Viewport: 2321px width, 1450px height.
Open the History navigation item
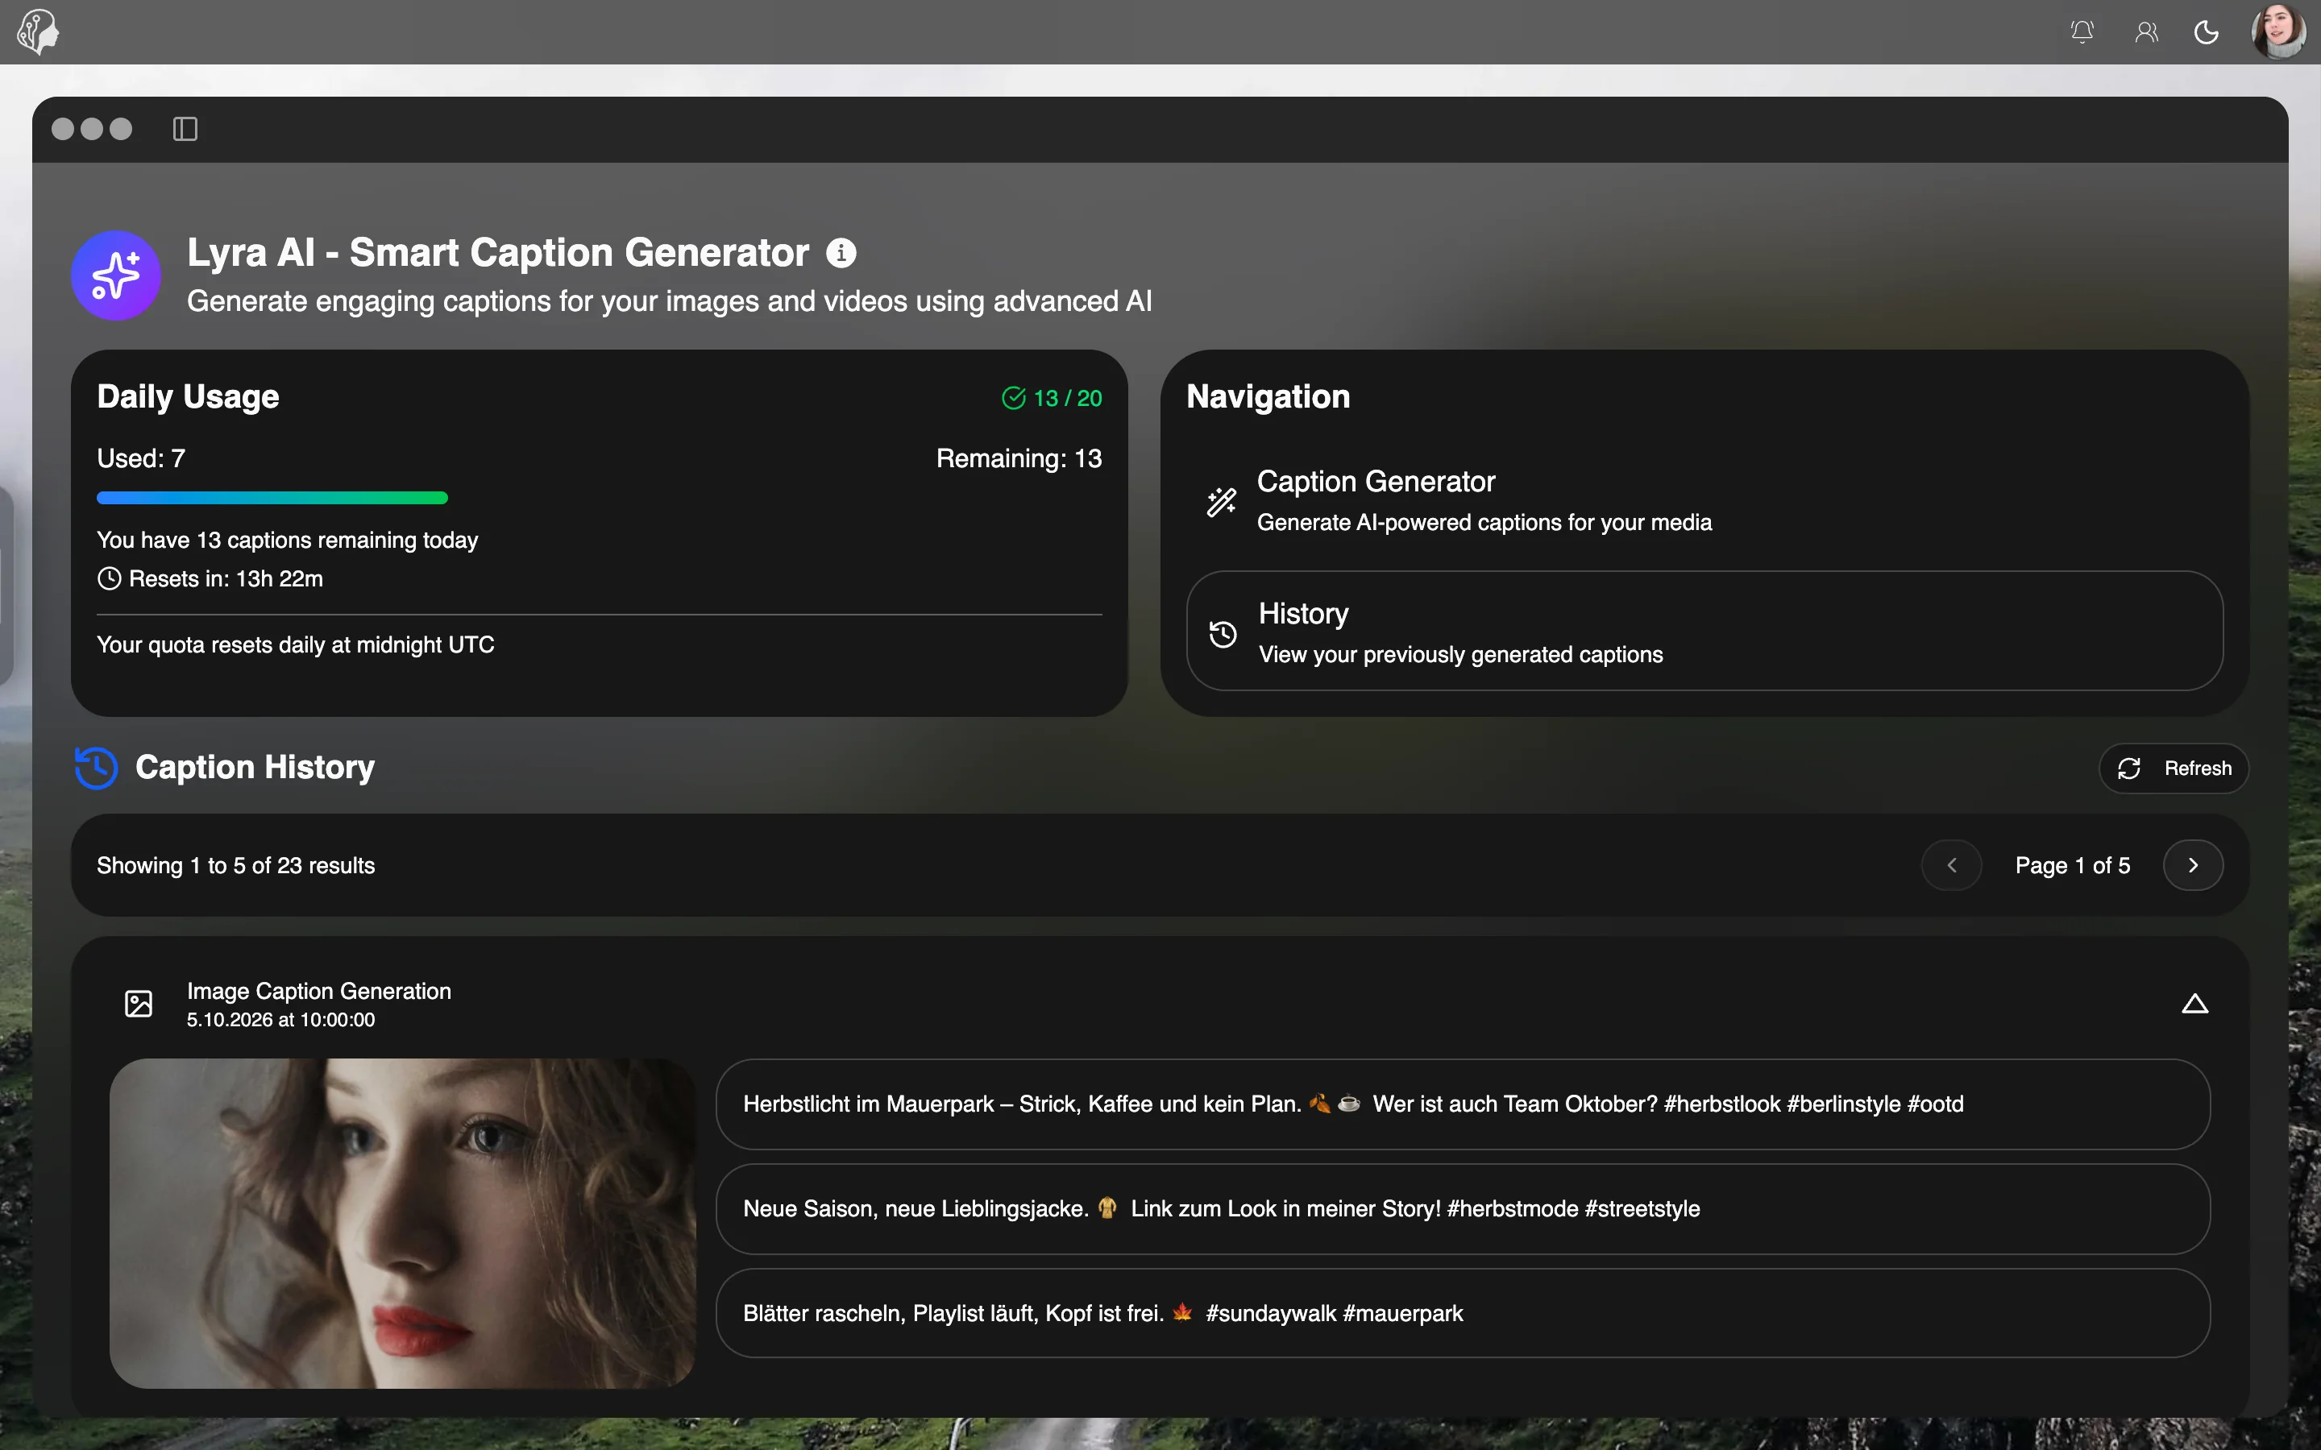tap(1704, 631)
